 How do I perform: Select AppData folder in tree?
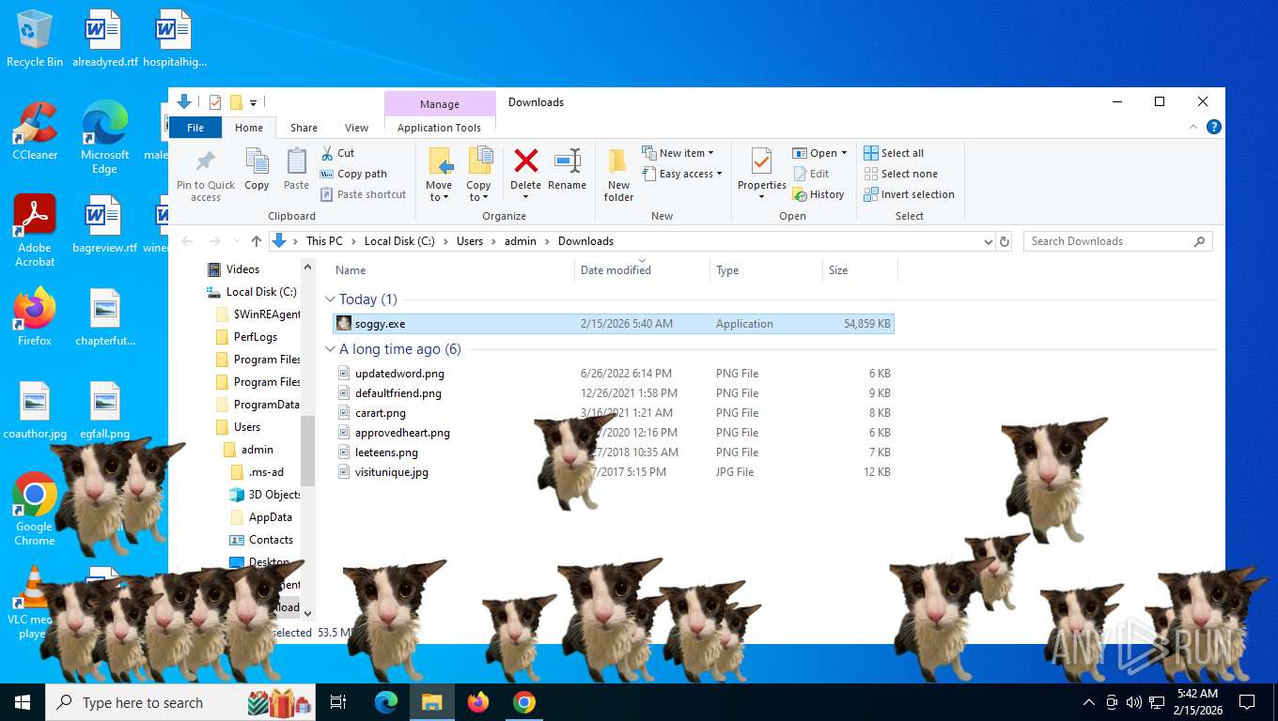pyautogui.click(x=261, y=517)
